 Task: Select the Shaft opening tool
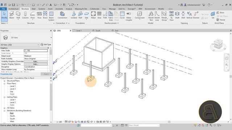pos(177,15)
